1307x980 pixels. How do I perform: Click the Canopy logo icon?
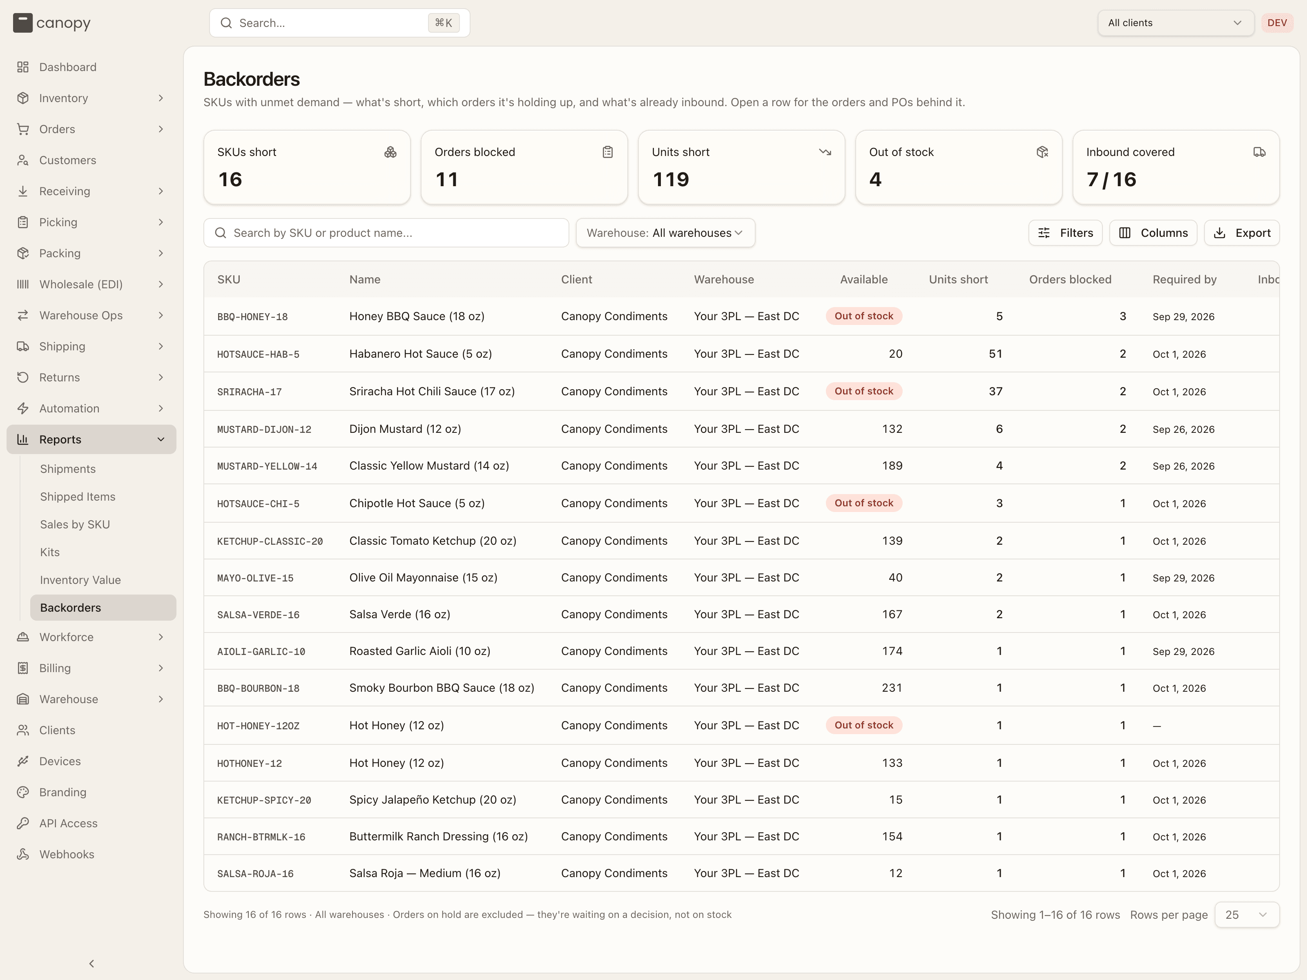22,23
